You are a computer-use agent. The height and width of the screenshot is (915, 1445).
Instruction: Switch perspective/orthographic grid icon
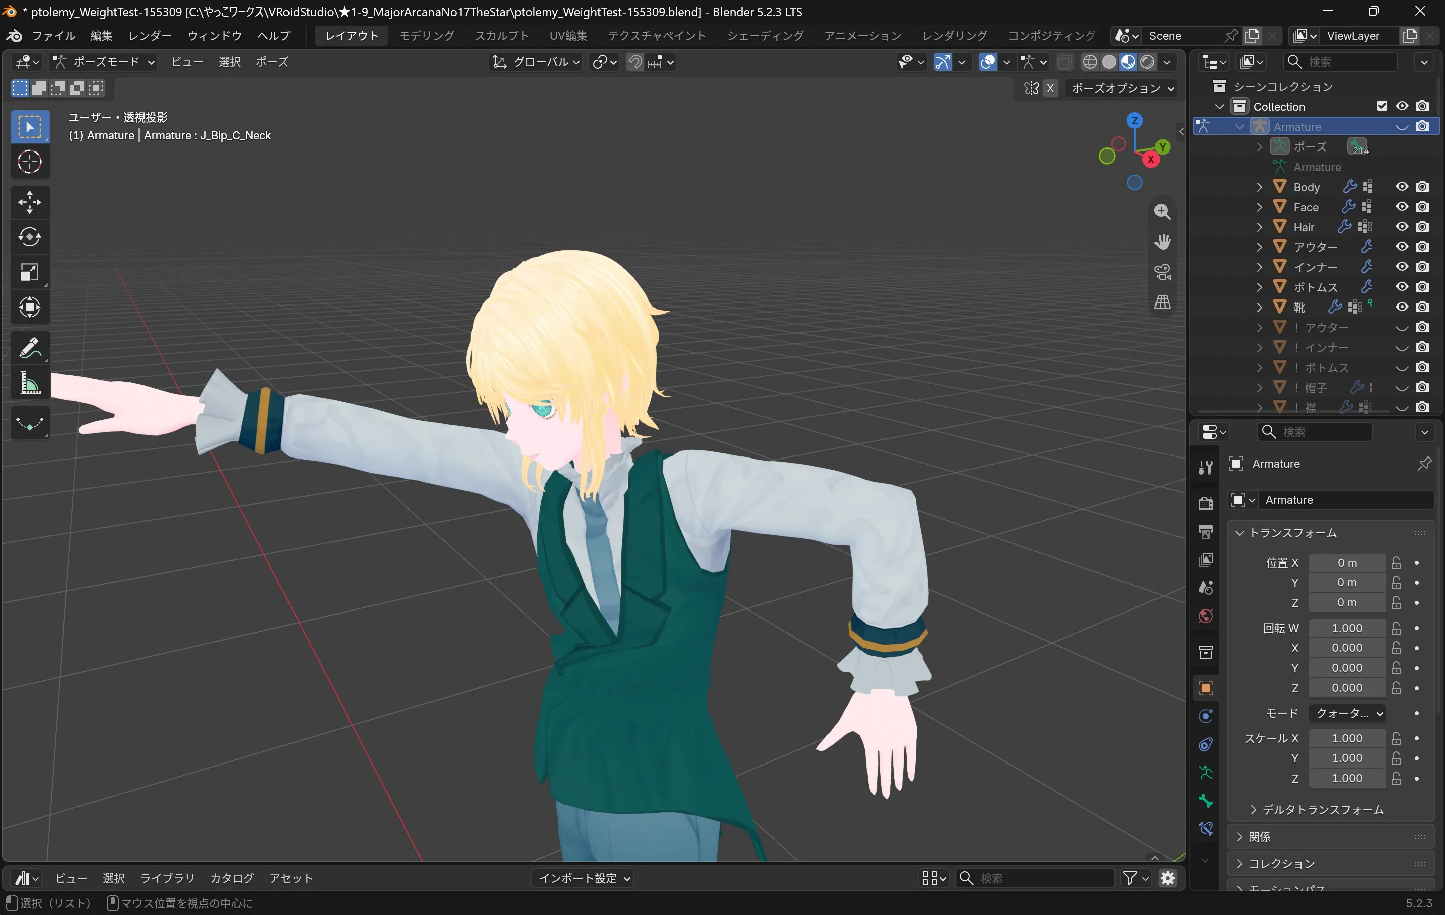point(1163,302)
